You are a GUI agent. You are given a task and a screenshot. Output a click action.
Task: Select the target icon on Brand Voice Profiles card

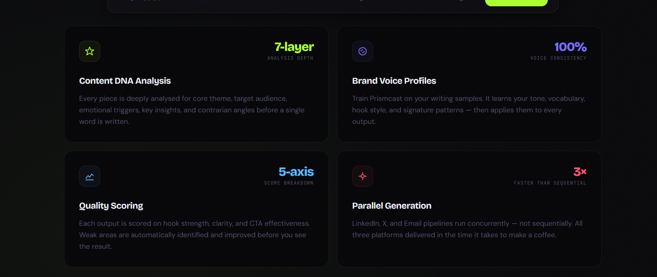(x=363, y=51)
